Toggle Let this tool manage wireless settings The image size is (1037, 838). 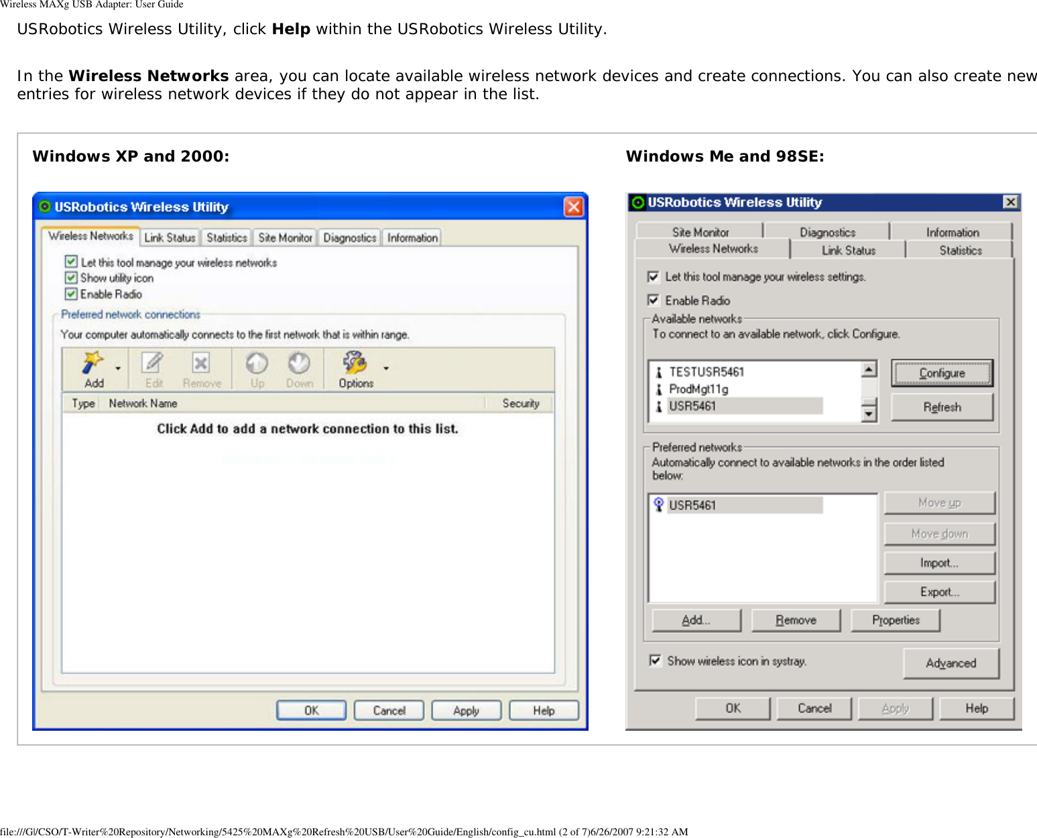(x=654, y=276)
